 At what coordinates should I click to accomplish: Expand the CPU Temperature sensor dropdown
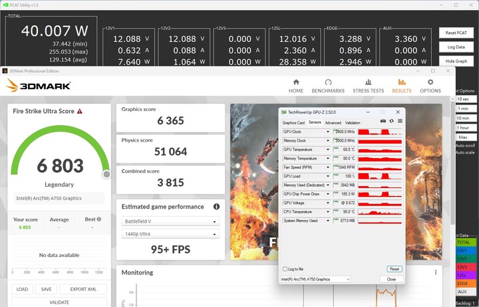[x=328, y=211]
